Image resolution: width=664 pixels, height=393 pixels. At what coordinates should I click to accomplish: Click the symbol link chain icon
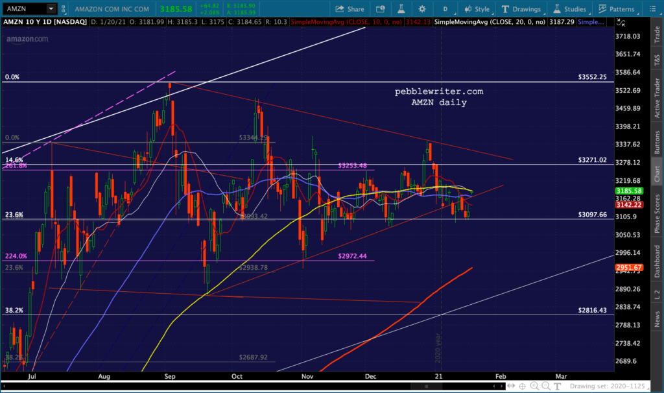(x=64, y=8)
